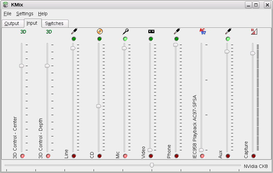Toggle the green mute LED for Aux
This screenshot has width=273, height=173.
click(x=228, y=39)
